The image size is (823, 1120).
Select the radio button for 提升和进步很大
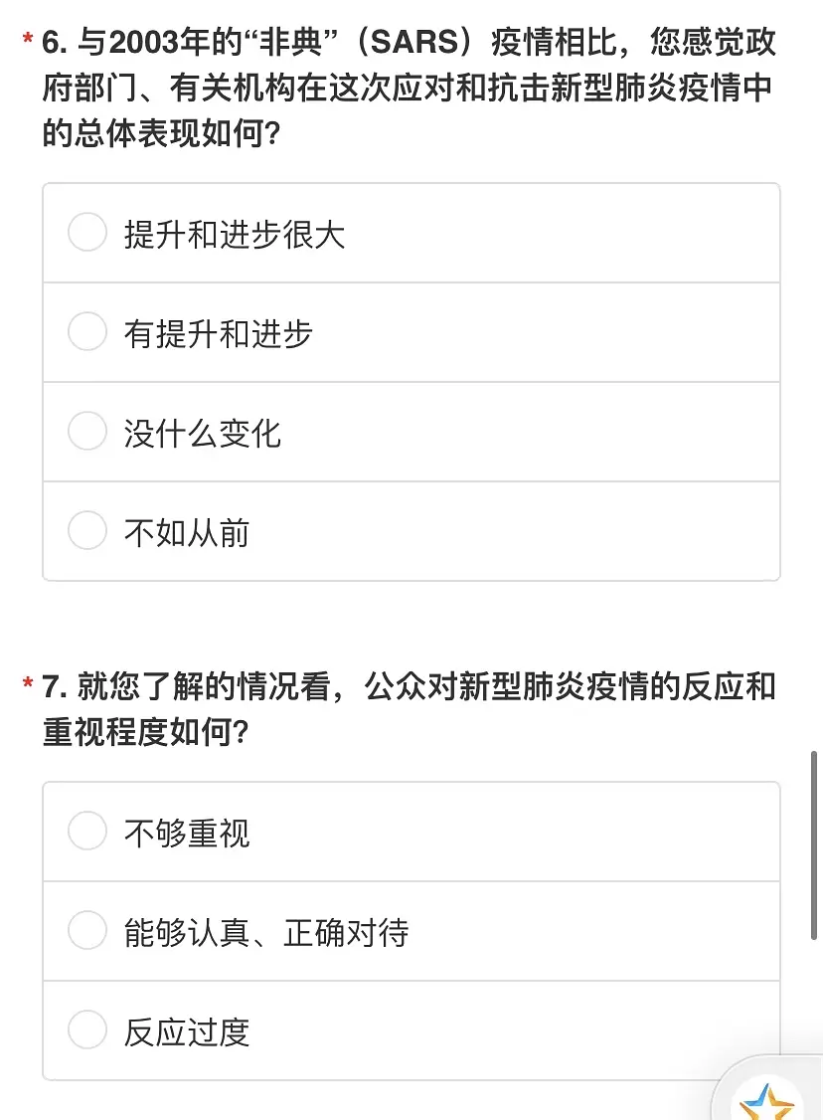(x=87, y=232)
